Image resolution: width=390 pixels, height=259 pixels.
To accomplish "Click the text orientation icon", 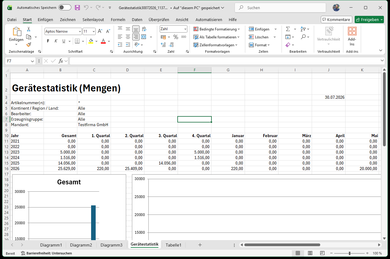I will [136, 45].
